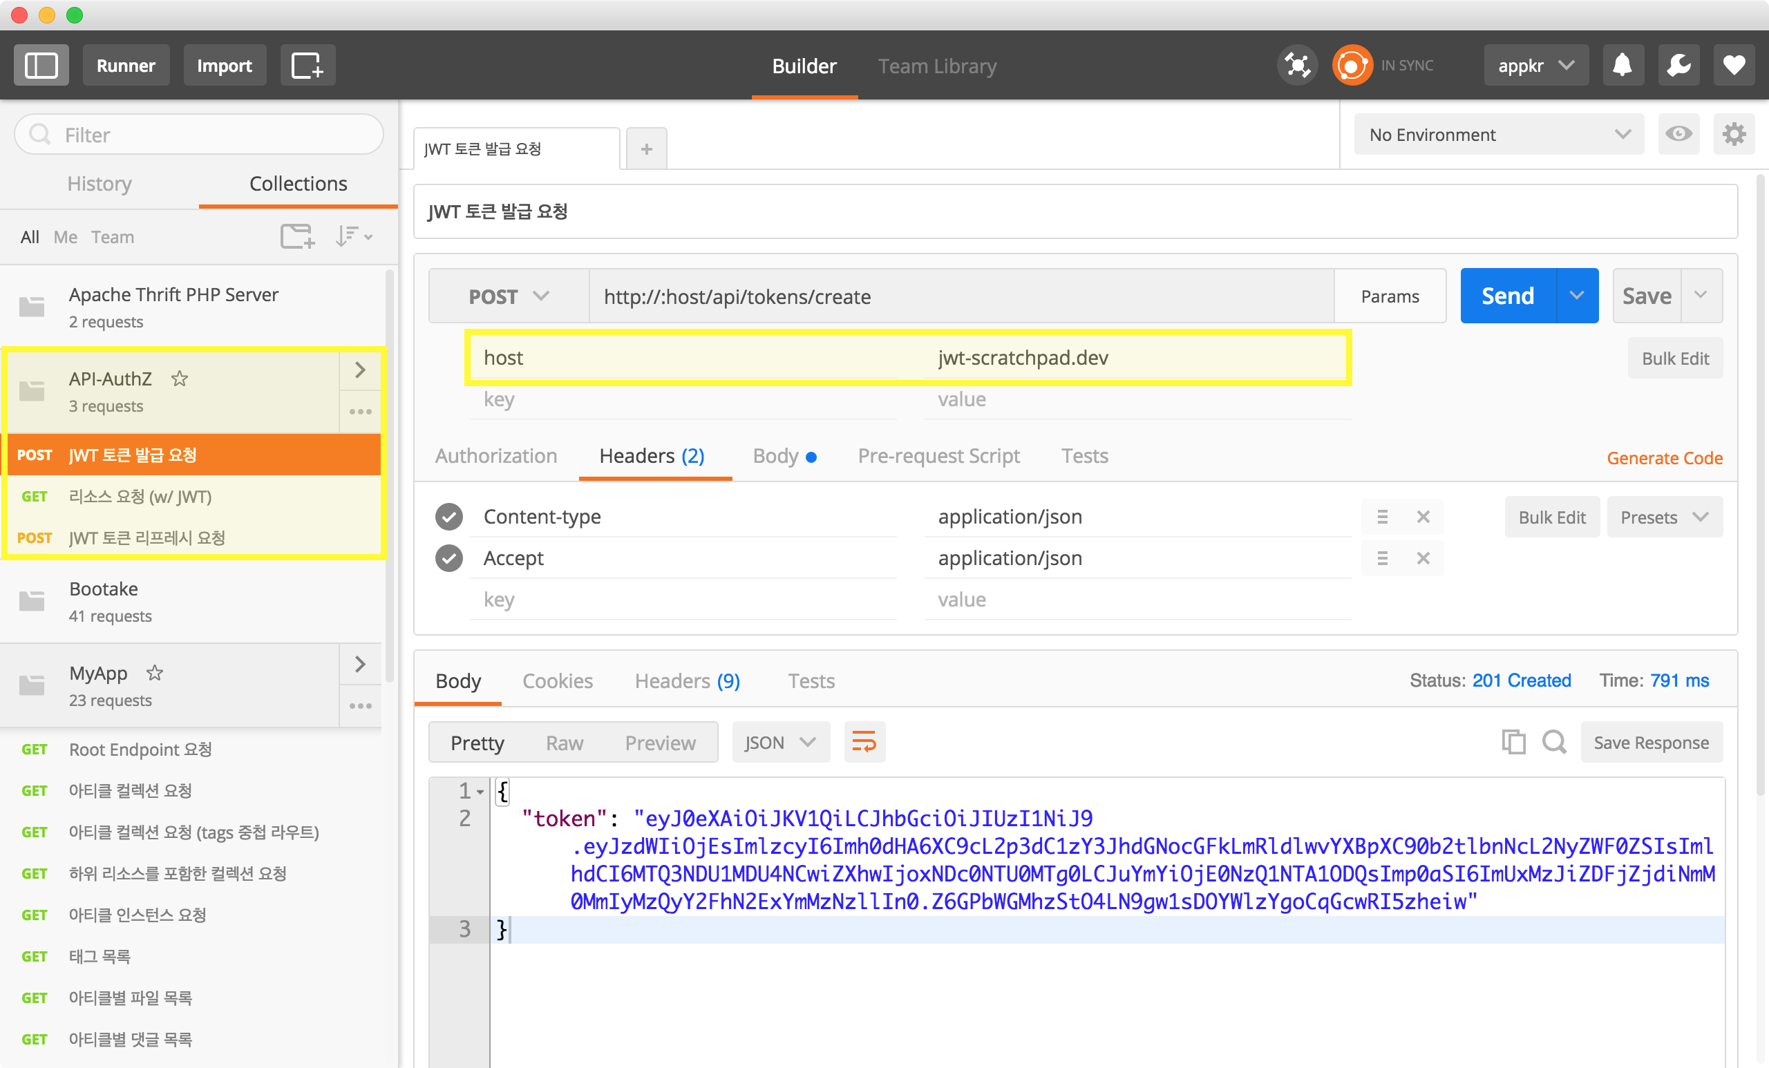Screen dimensions: 1769x1068
Task: Uncheck the Content-type header checkbox
Action: 449,517
